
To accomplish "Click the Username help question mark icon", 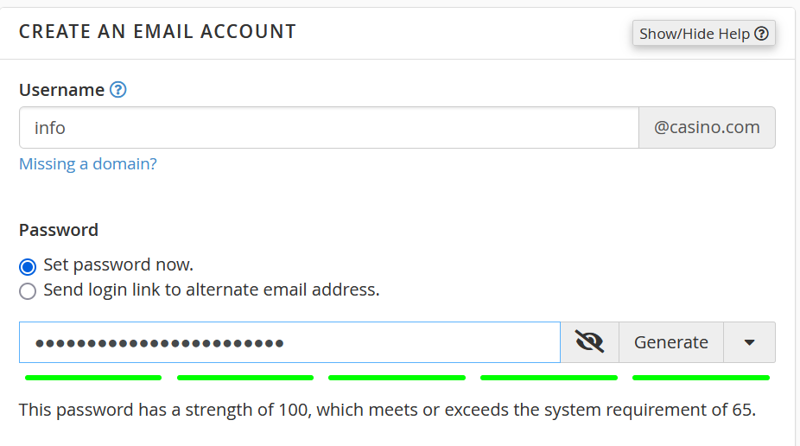I will [x=118, y=90].
